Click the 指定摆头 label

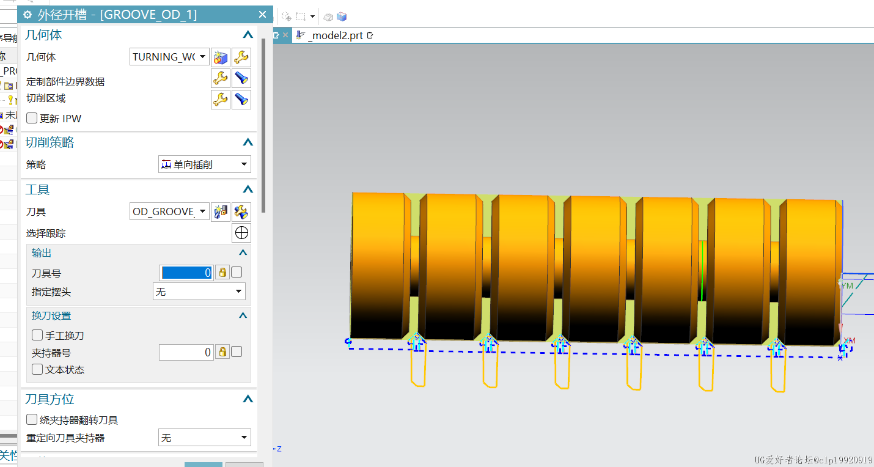pyautogui.click(x=51, y=292)
